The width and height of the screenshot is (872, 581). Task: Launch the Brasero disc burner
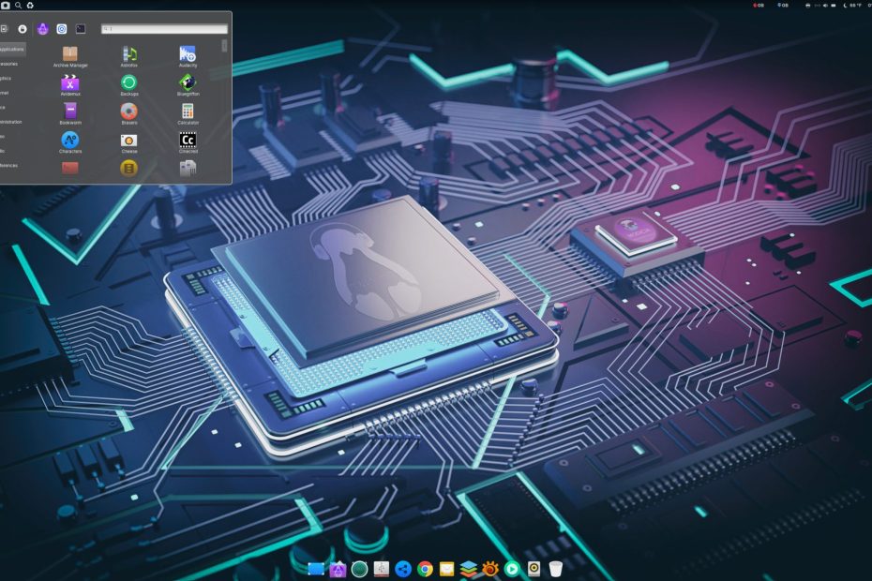[129, 114]
